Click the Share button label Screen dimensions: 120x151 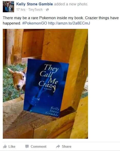tap(67, 146)
